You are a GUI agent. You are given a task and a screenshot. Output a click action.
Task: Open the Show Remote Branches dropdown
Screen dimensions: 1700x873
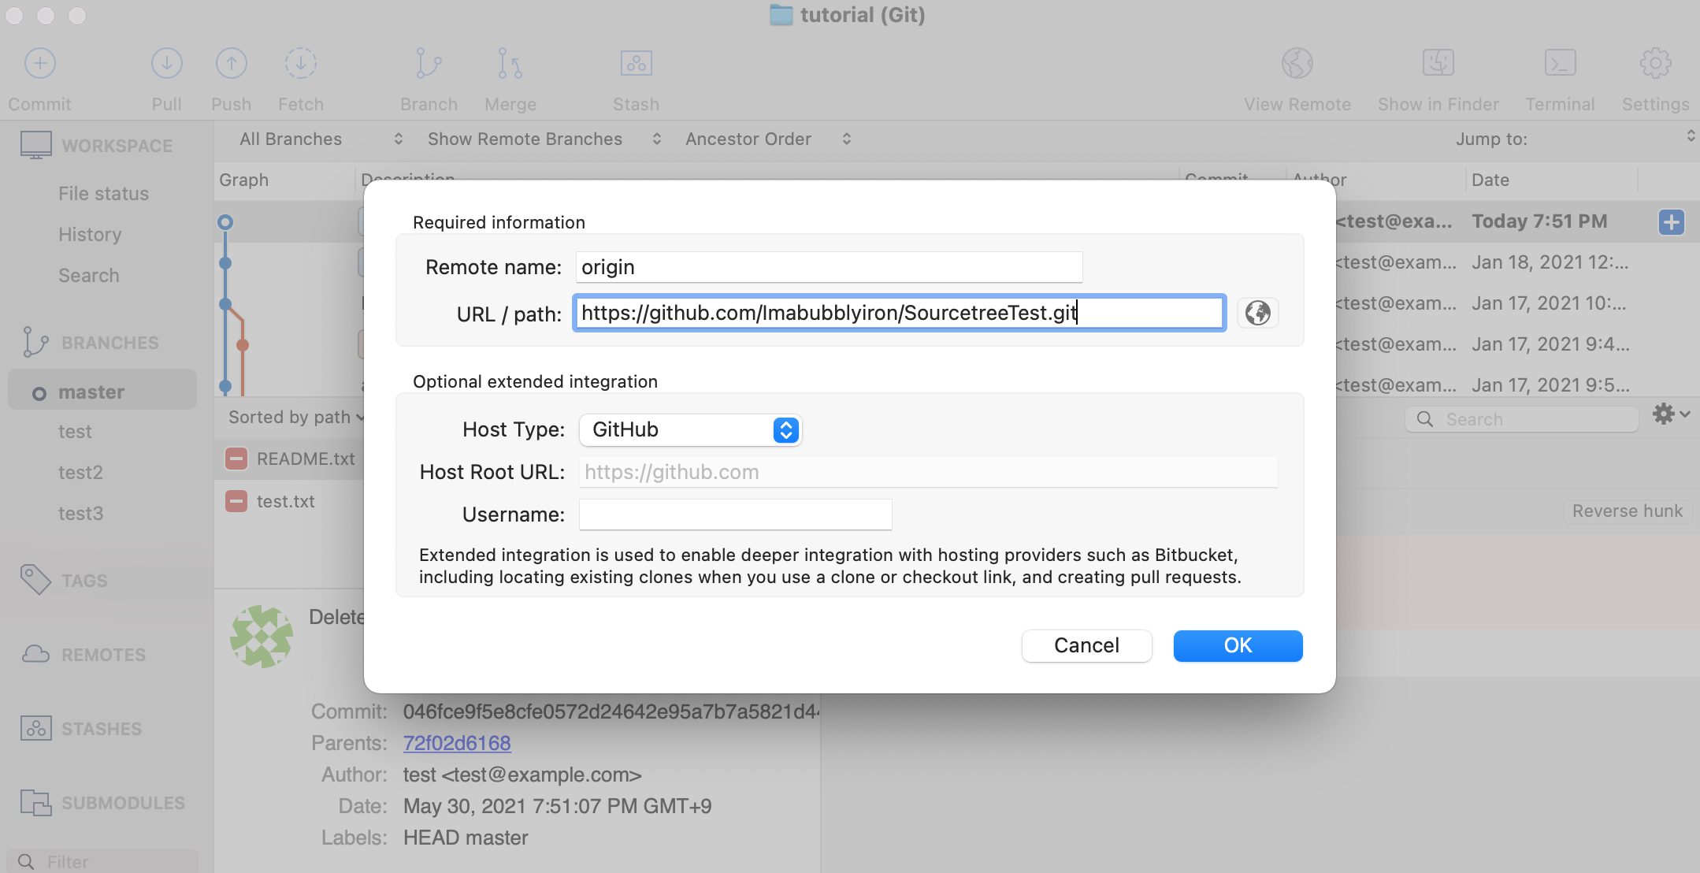pos(544,139)
